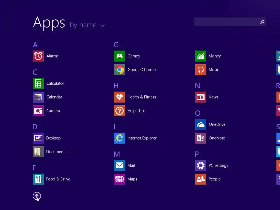Screen dimensions: 280x210
Task: Expand the 'by name' sort dropdown
Action: coord(87,25)
